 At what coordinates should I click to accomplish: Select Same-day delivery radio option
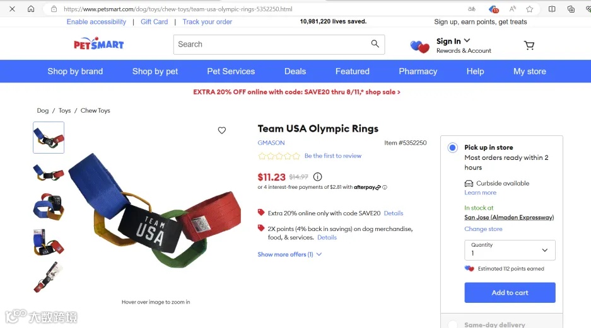click(453, 324)
